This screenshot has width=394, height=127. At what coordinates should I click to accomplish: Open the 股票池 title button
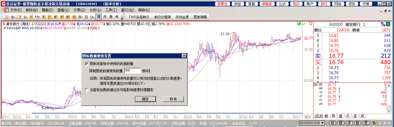(222, 4)
